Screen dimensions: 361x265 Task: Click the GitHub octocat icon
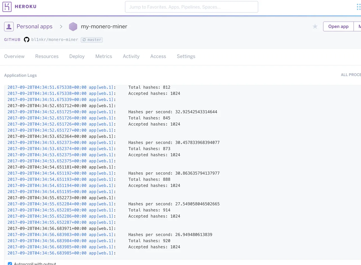pos(27,40)
